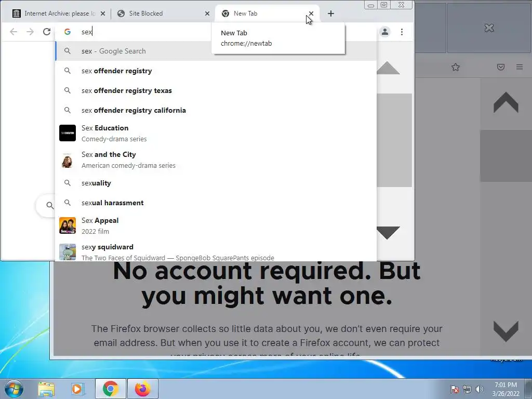Select the Sex Education series suggestion
This screenshot has width=532, height=399.
coord(216,133)
